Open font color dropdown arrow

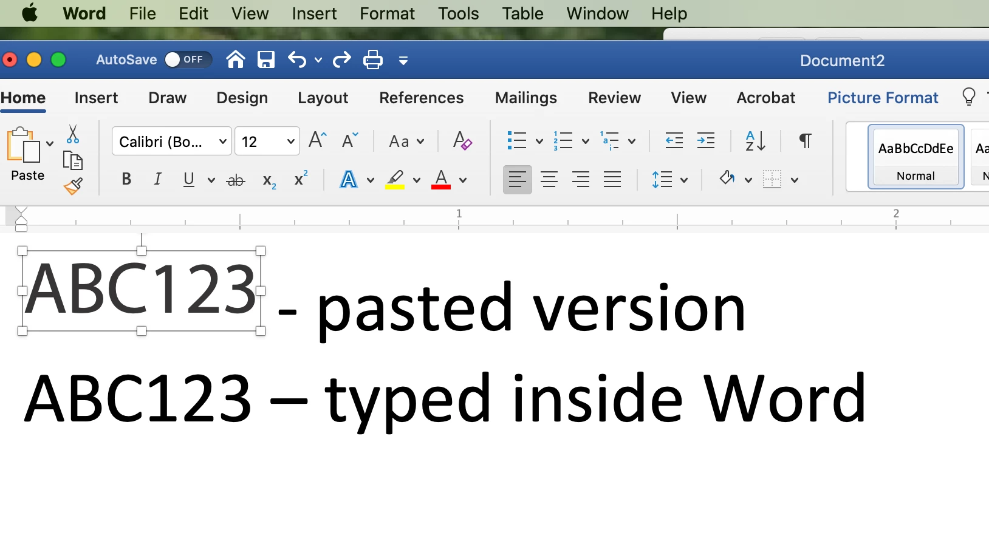(x=462, y=180)
